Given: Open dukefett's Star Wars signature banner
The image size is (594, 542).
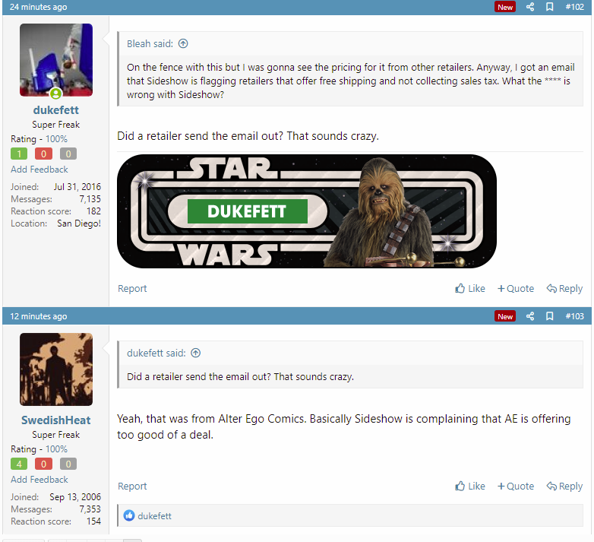Looking at the screenshot, I should point(307,211).
